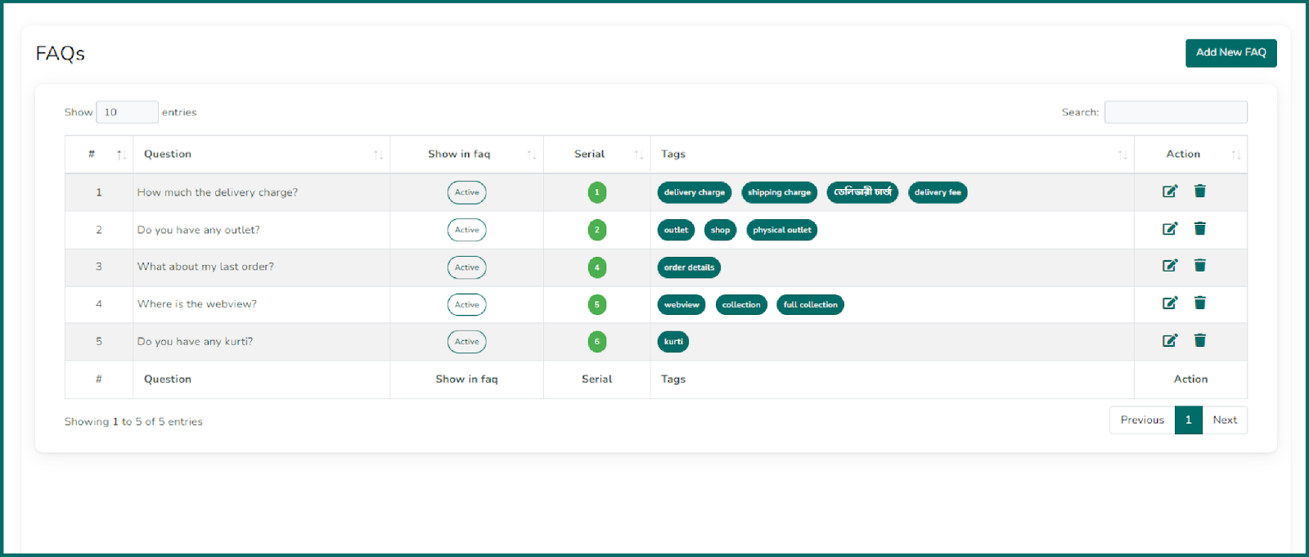Screen dimensions: 1309x557
Task: Delete the webview FAQ entry
Action: (x=1199, y=303)
